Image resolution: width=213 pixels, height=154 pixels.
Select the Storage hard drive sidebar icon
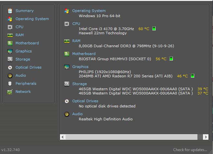[10, 60]
